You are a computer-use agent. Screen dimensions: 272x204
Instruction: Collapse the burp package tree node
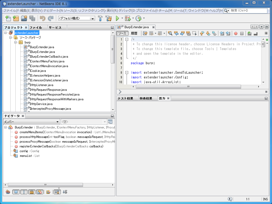(16, 42)
